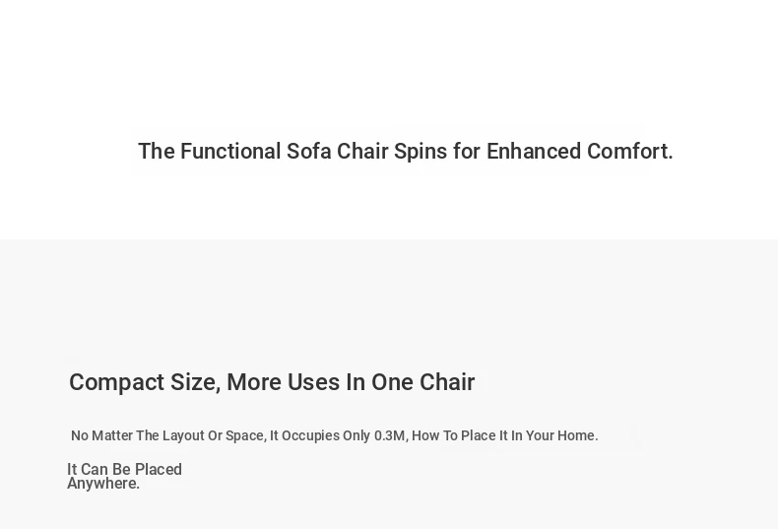
Task: Click the words 'Sofa Chair' in the headline
Action: [x=338, y=152]
